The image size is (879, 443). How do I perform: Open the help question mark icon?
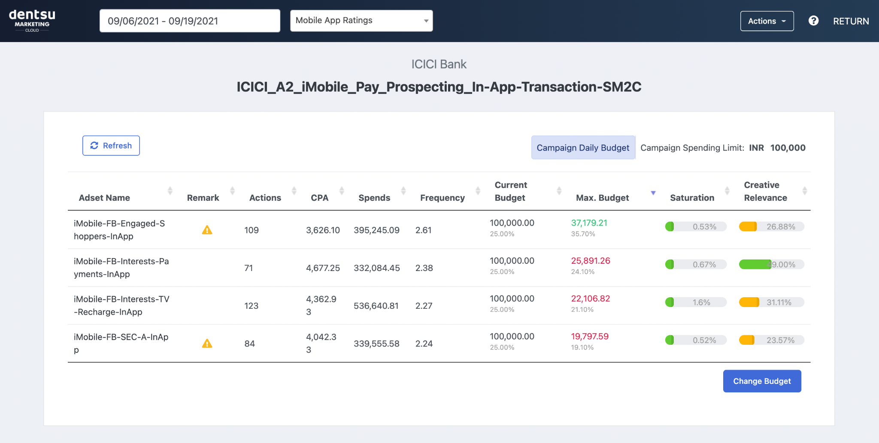point(813,21)
